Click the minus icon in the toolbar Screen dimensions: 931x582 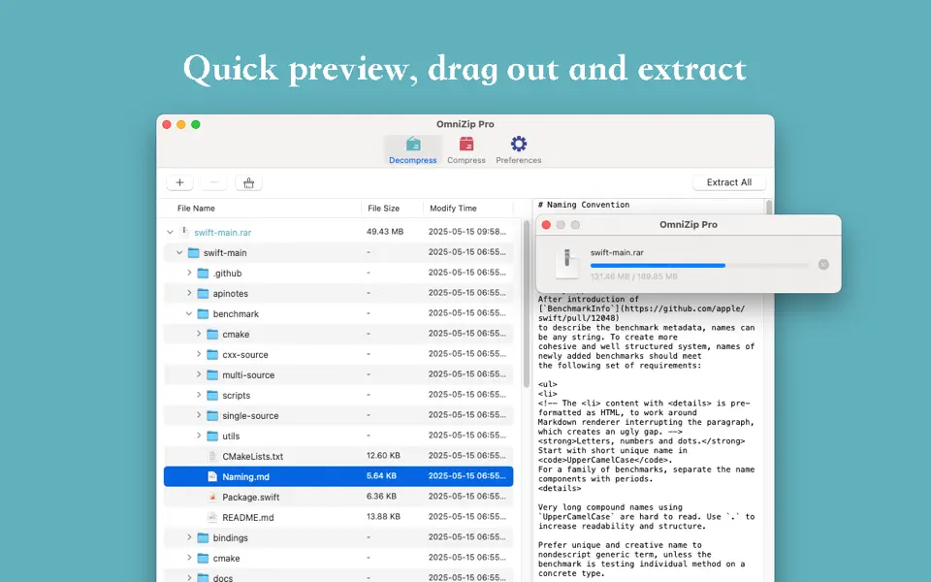click(214, 182)
